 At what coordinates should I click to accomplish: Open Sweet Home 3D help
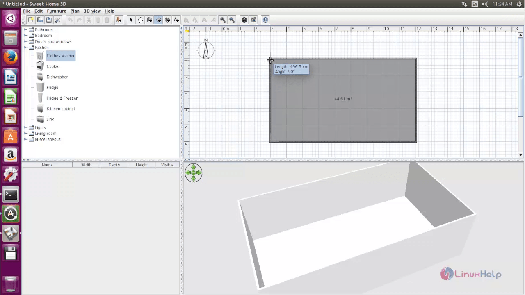pos(265,20)
